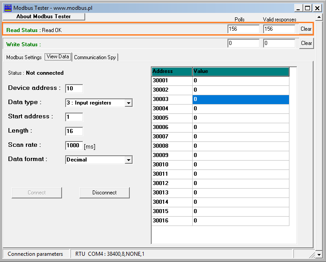326x262 pixels.
Task: Clear the Read Status counters
Action: click(x=306, y=29)
